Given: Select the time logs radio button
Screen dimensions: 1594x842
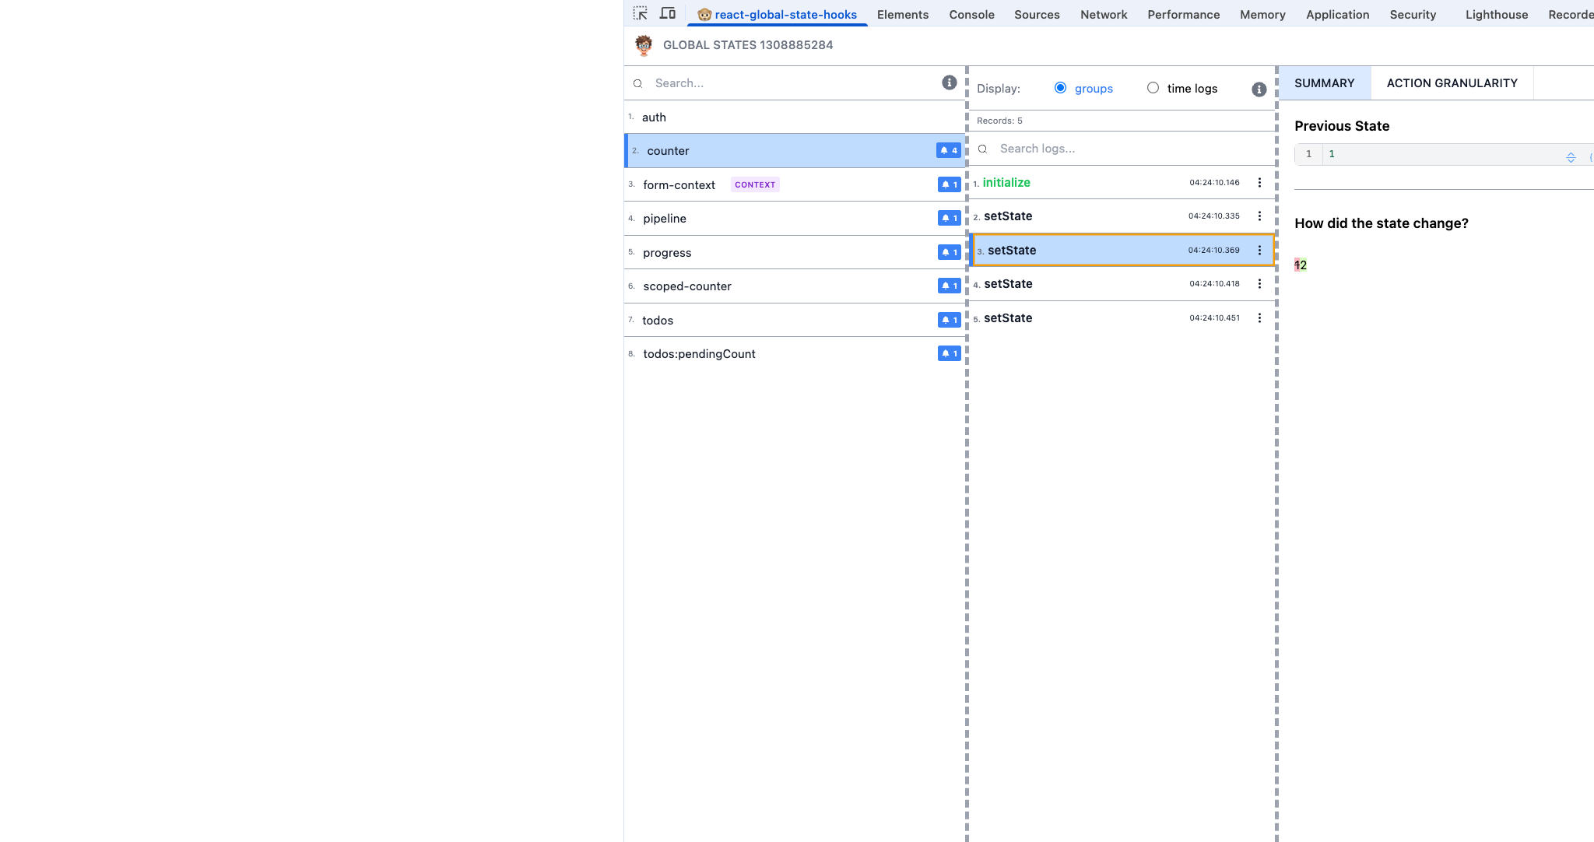Looking at the screenshot, I should pyautogui.click(x=1153, y=88).
